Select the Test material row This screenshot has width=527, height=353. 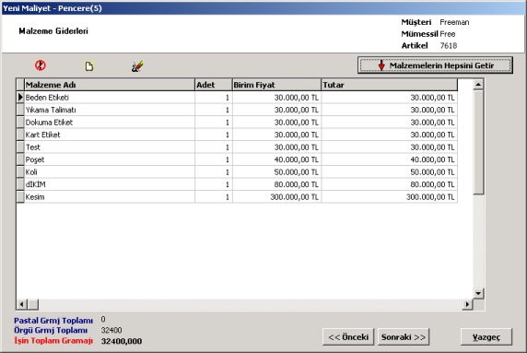pyautogui.click(x=237, y=147)
